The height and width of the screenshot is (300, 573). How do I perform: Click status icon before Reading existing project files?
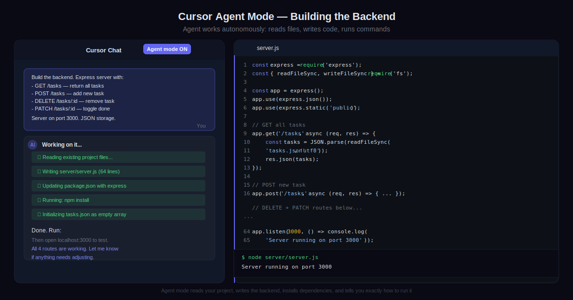pyautogui.click(x=39, y=157)
